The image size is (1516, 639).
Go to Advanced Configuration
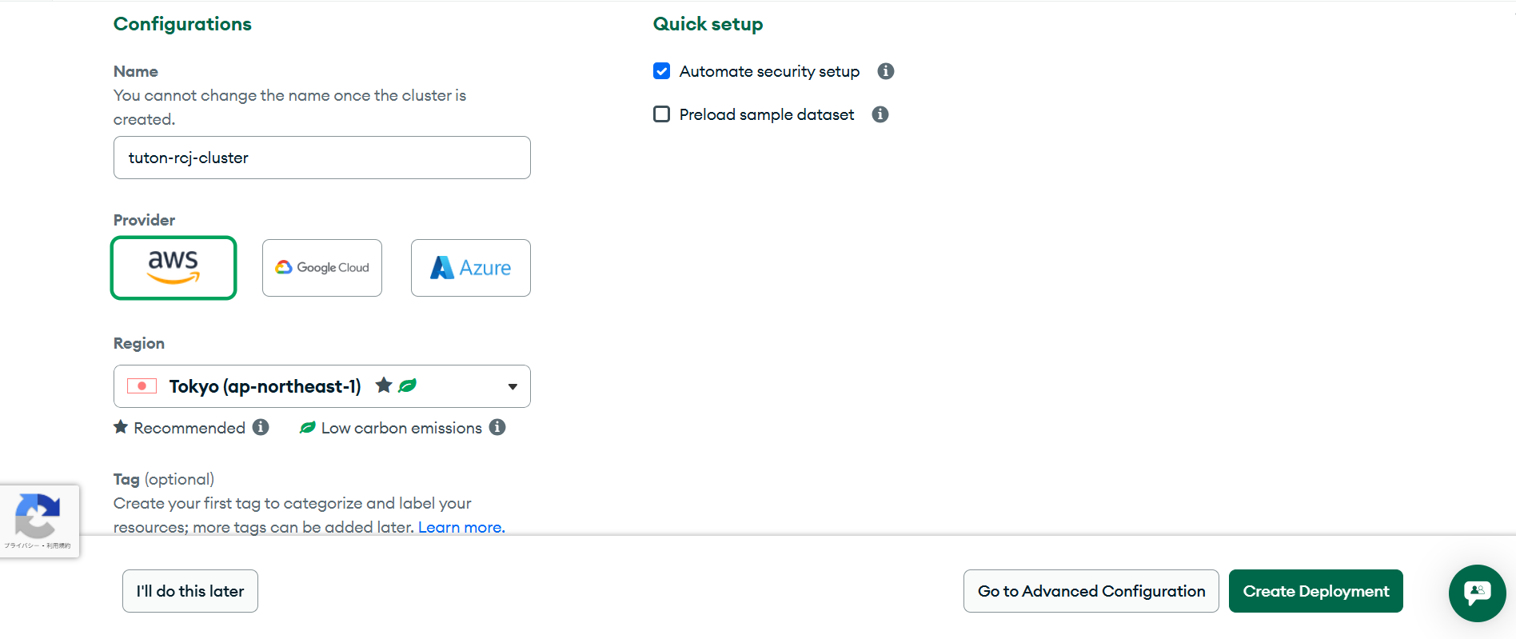click(1091, 591)
